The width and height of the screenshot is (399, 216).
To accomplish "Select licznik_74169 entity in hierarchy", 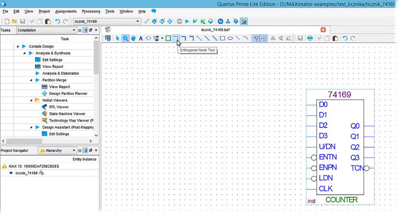I will (26, 173).
